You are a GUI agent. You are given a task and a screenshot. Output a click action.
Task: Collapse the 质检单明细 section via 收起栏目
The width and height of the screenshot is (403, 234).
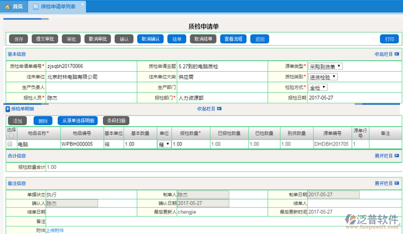click(209, 109)
